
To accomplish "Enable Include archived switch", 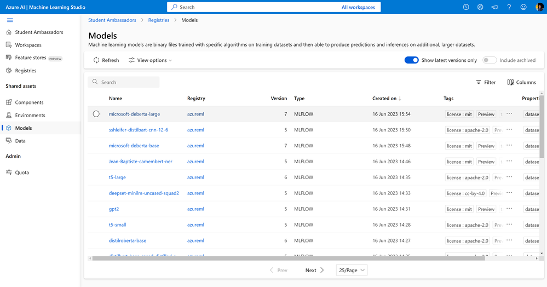I will tap(490, 60).
